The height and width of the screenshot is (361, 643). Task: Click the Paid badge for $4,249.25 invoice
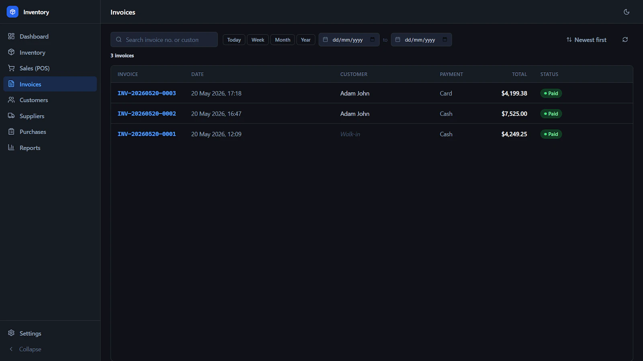tap(551, 134)
